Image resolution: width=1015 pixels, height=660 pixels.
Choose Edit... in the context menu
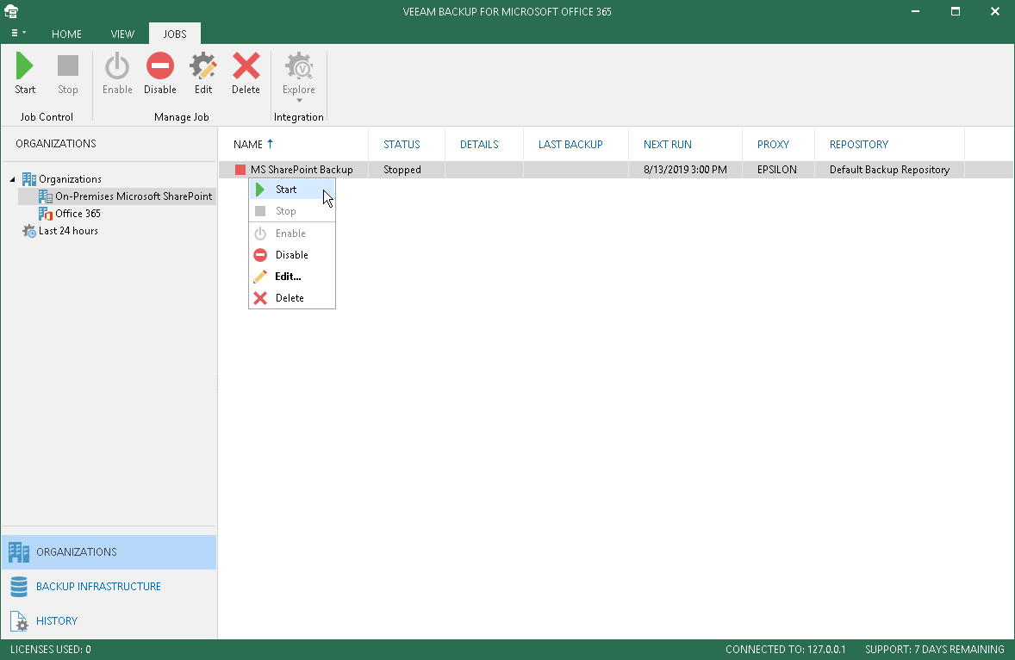[292, 277]
